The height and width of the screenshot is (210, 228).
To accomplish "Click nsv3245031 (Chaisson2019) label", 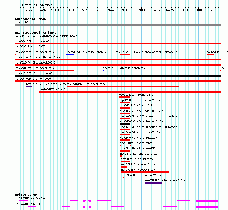I will [x=139, y=154].
